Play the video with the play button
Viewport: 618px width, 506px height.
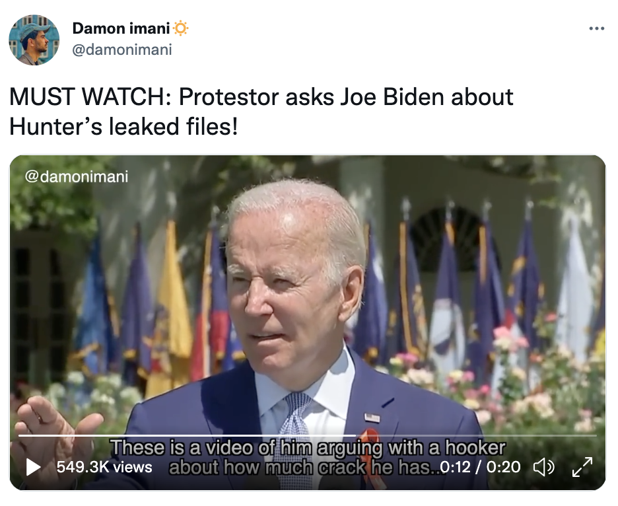(33, 467)
